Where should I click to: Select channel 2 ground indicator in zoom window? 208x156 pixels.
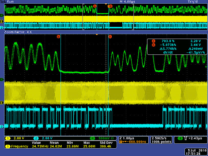2,127
